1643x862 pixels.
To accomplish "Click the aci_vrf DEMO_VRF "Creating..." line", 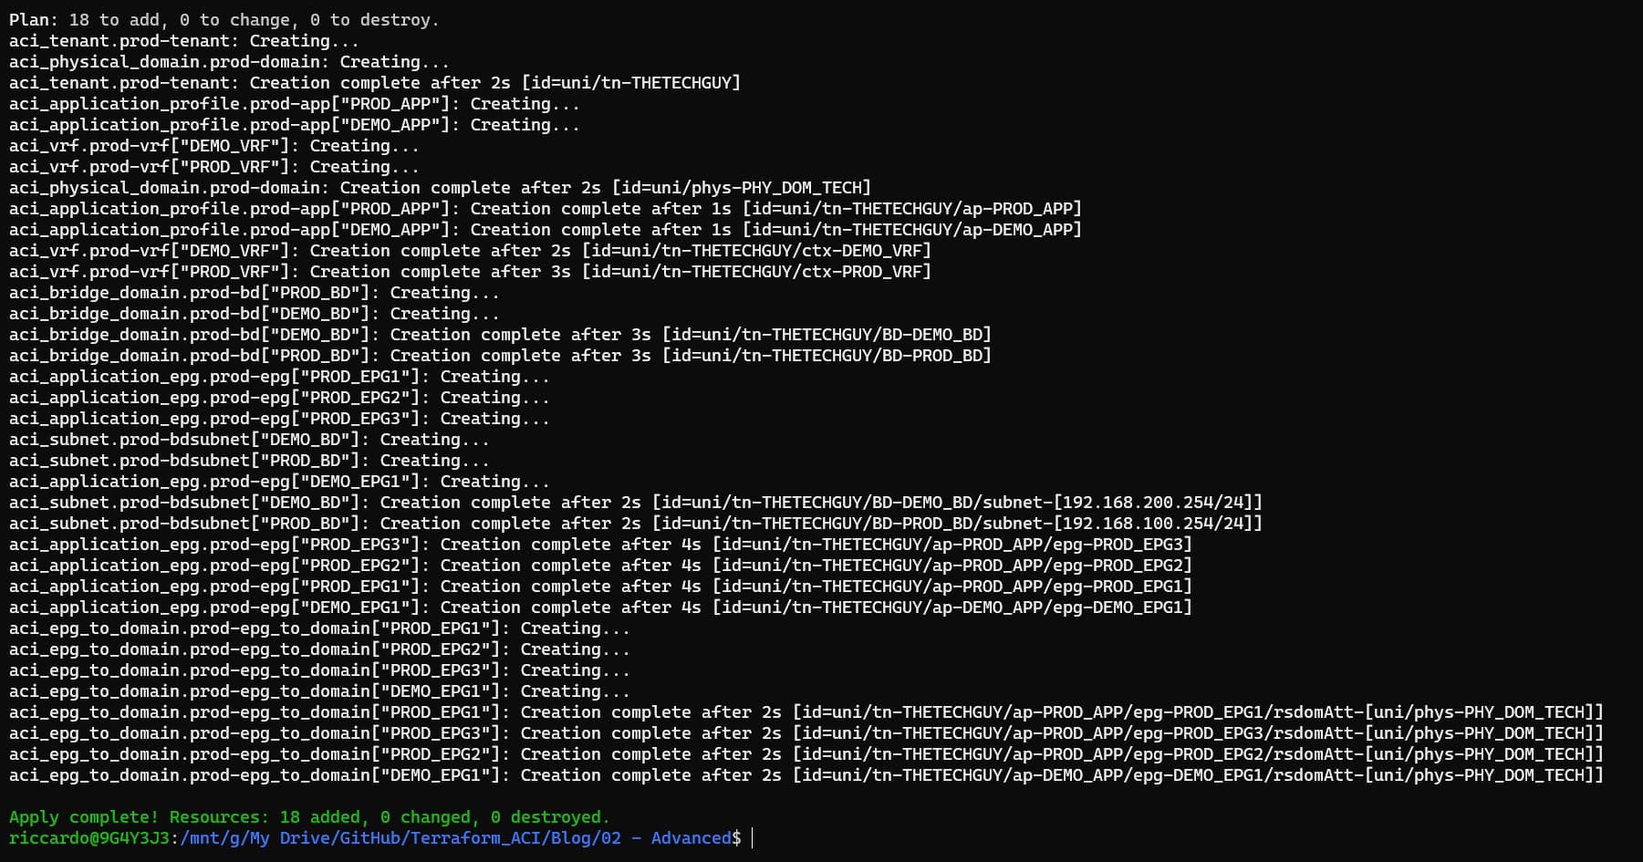I will pos(213,146).
